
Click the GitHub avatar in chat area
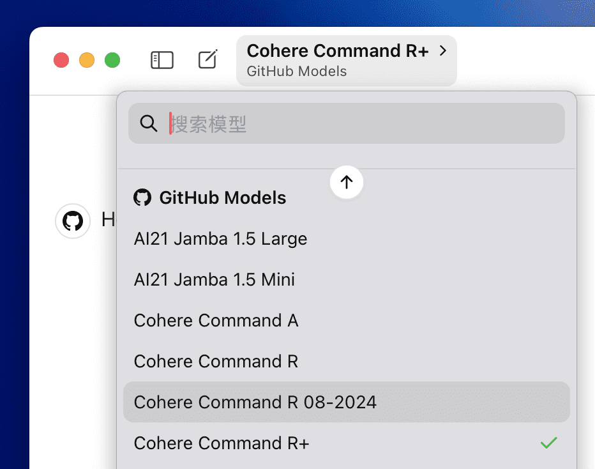pyautogui.click(x=73, y=221)
